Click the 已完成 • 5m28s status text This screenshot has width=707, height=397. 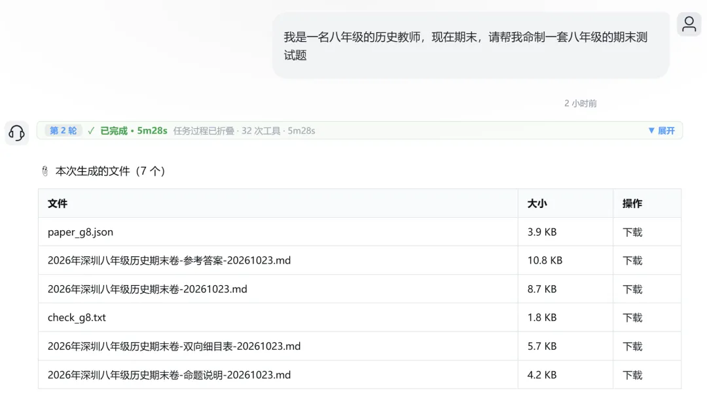pyautogui.click(x=134, y=131)
